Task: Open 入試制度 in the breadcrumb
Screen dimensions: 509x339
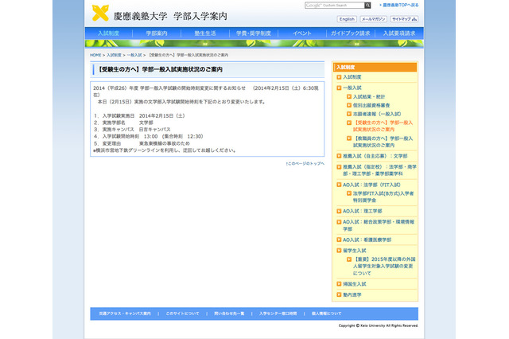Action: (114, 55)
